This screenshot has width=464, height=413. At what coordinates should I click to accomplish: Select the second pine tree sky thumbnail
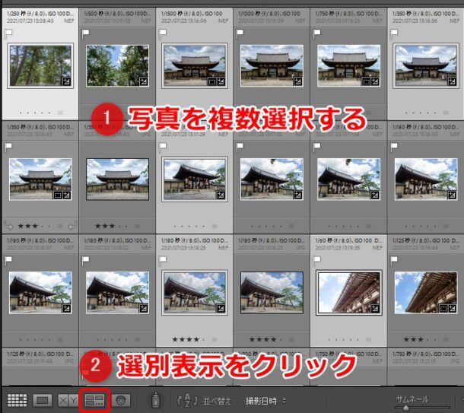point(116,65)
